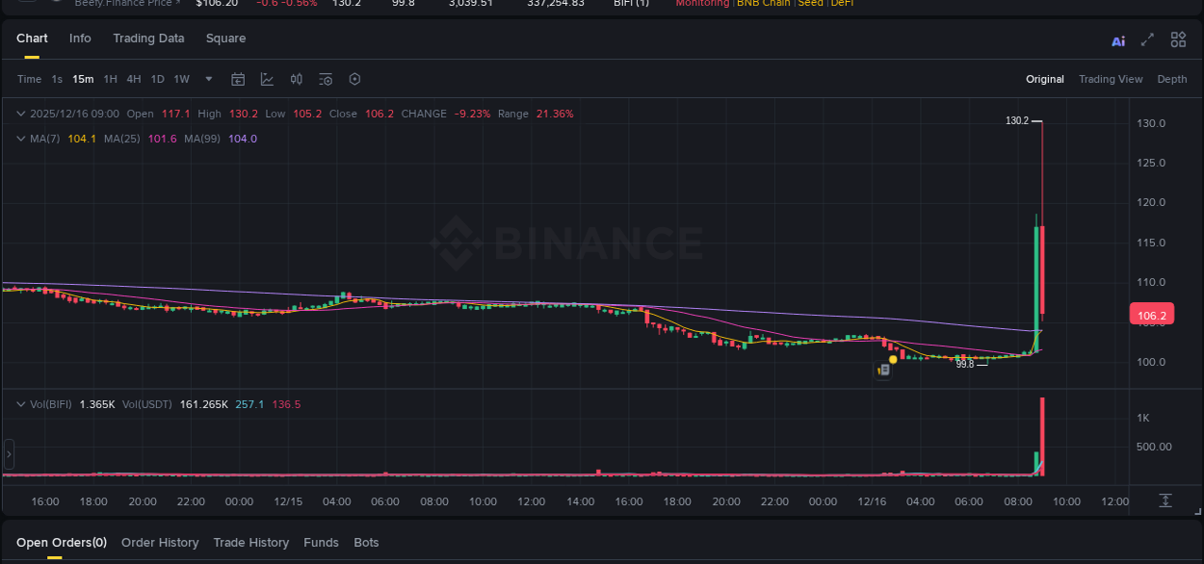Collapse the MA indicator row chevron
Screen dimensions: 1204x564
click(19, 139)
